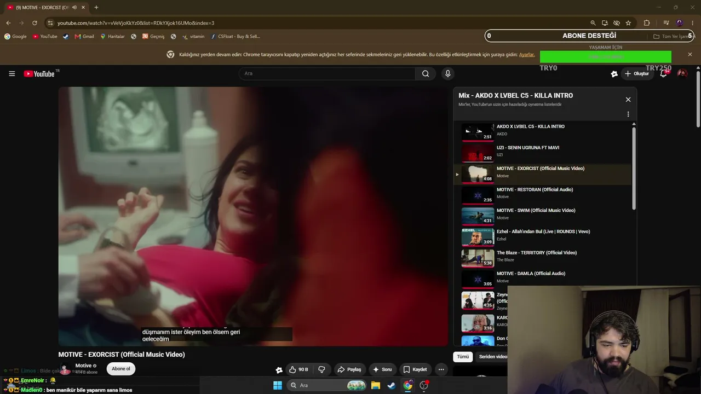
Task: Open the Gmail bookmark
Action: pos(84,37)
